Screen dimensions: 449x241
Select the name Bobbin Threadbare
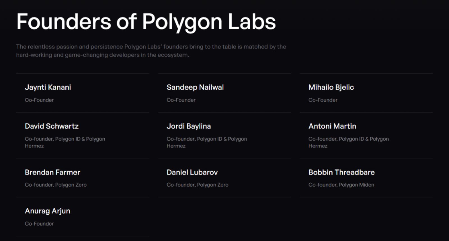click(x=342, y=172)
